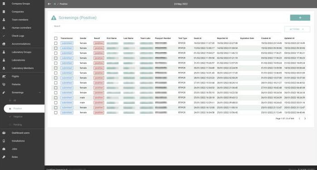Viewport: 317px width, 170px height.
Task: Sort by Transmission column header
Action: [67, 38]
